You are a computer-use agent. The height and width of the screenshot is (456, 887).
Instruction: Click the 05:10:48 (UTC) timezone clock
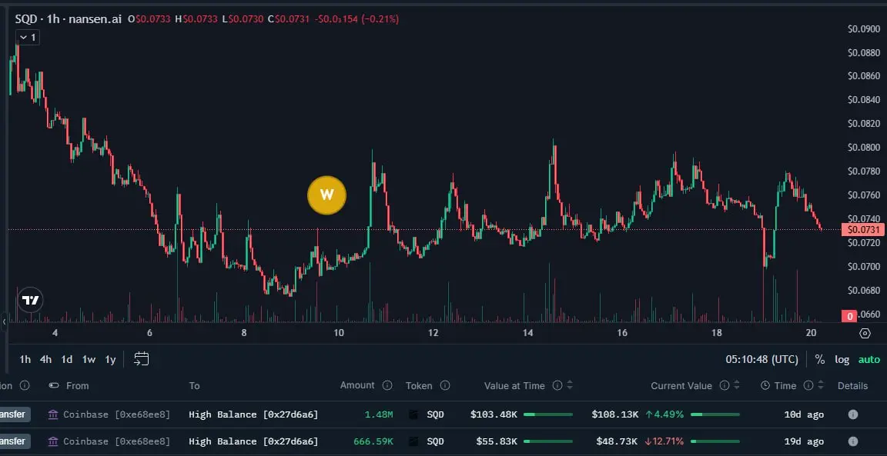(762, 359)
